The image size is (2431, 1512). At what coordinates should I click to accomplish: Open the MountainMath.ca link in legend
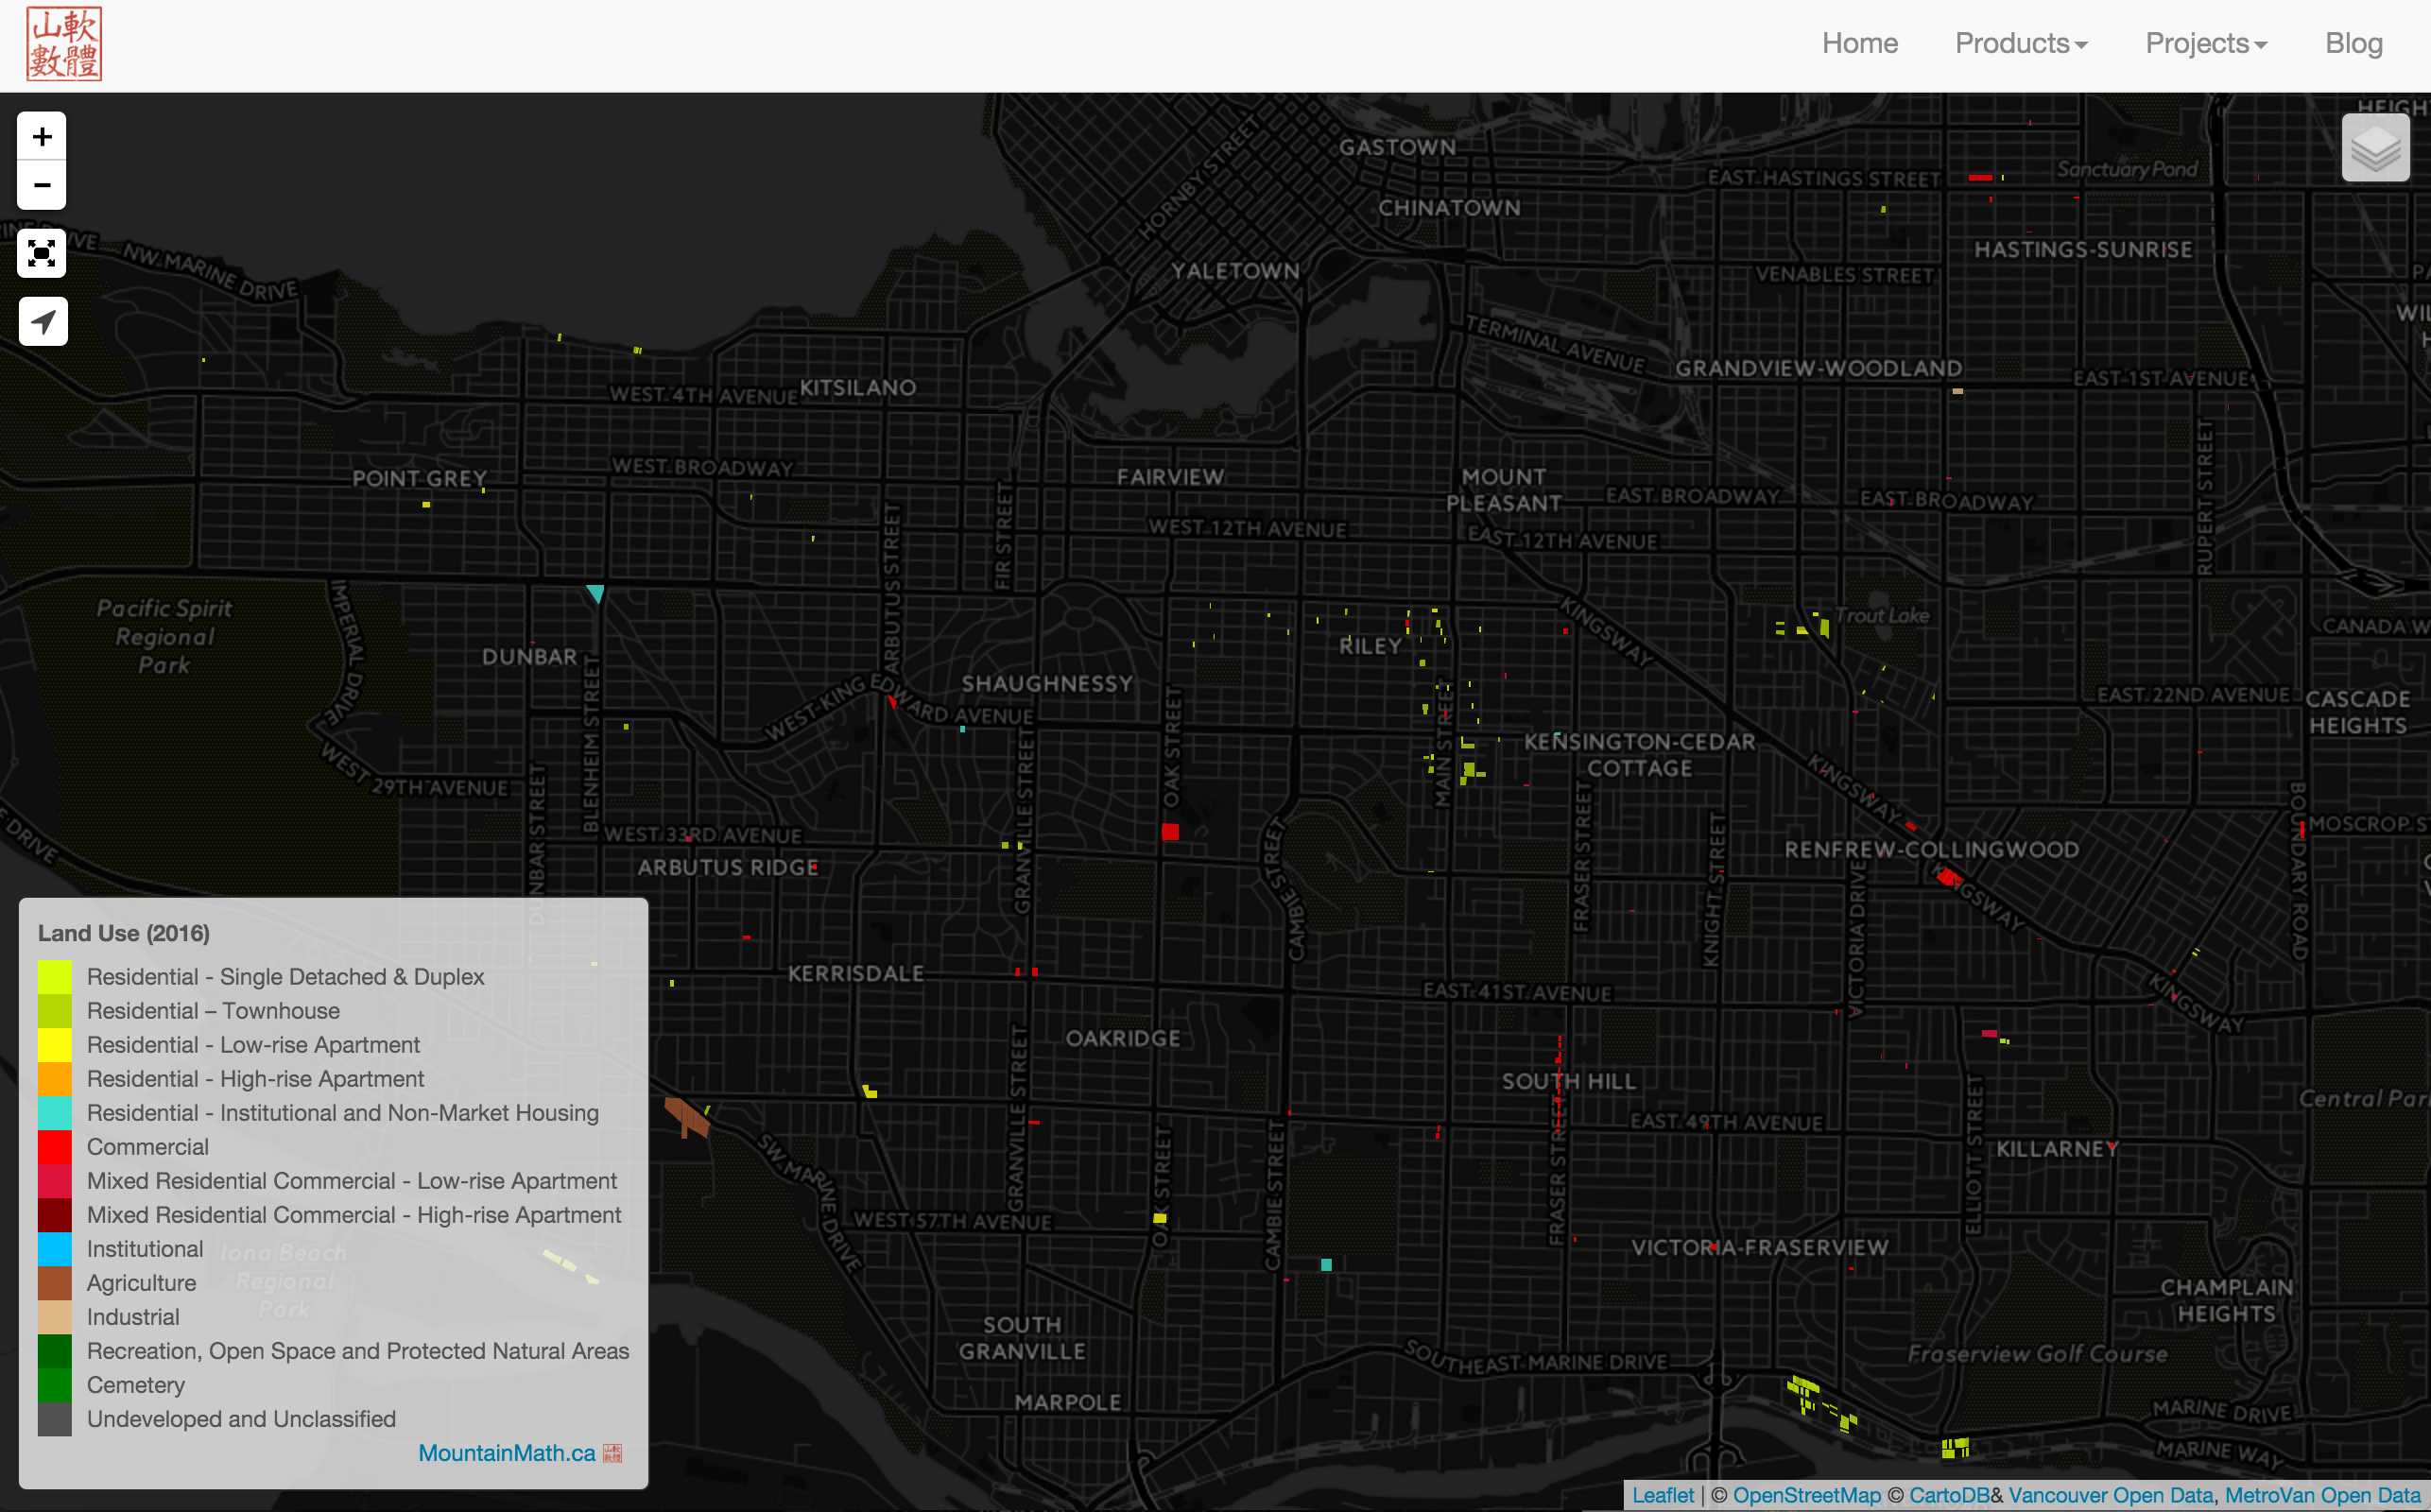[x=506, y=1453]
